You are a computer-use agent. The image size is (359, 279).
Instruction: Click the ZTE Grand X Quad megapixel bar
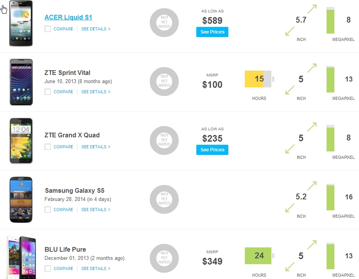pyautogui.click(x=330, y=138)
